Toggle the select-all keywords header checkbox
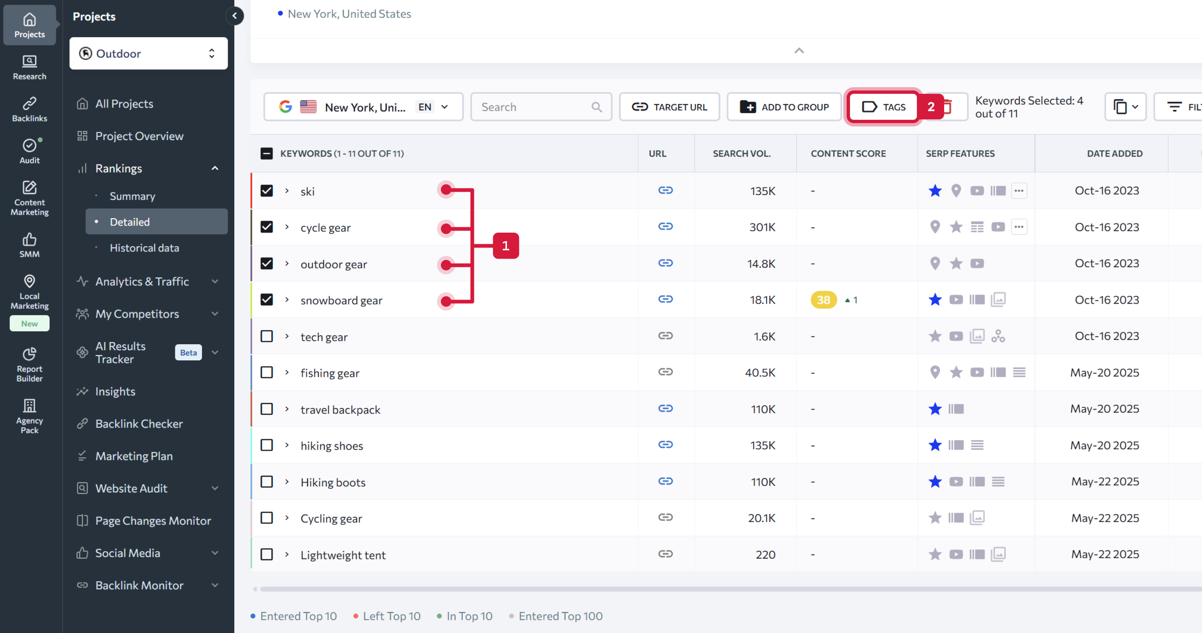The height and width of the screenshot is (633, 1202). point(267,153)
